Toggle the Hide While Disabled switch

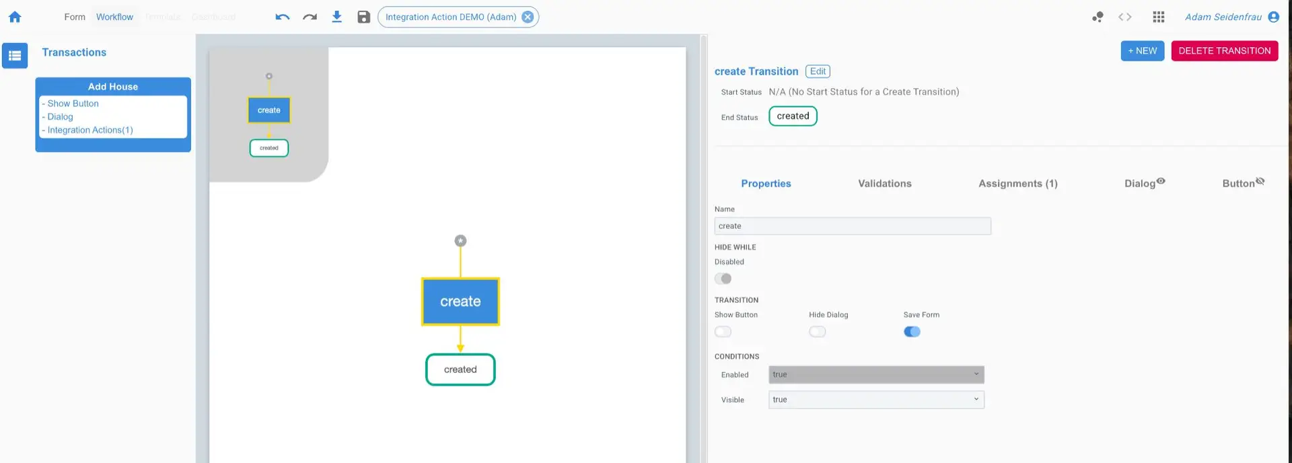pos(723,279)
